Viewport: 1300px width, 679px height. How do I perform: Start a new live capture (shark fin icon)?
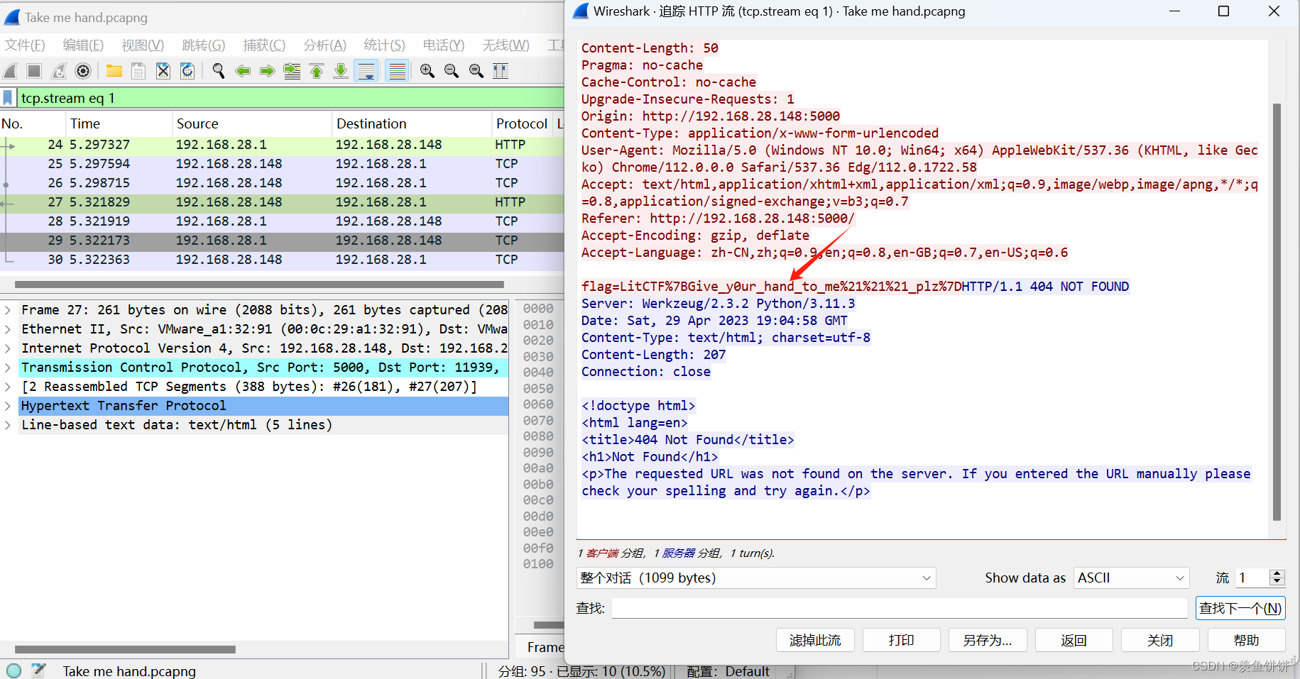tap(10, 71)
